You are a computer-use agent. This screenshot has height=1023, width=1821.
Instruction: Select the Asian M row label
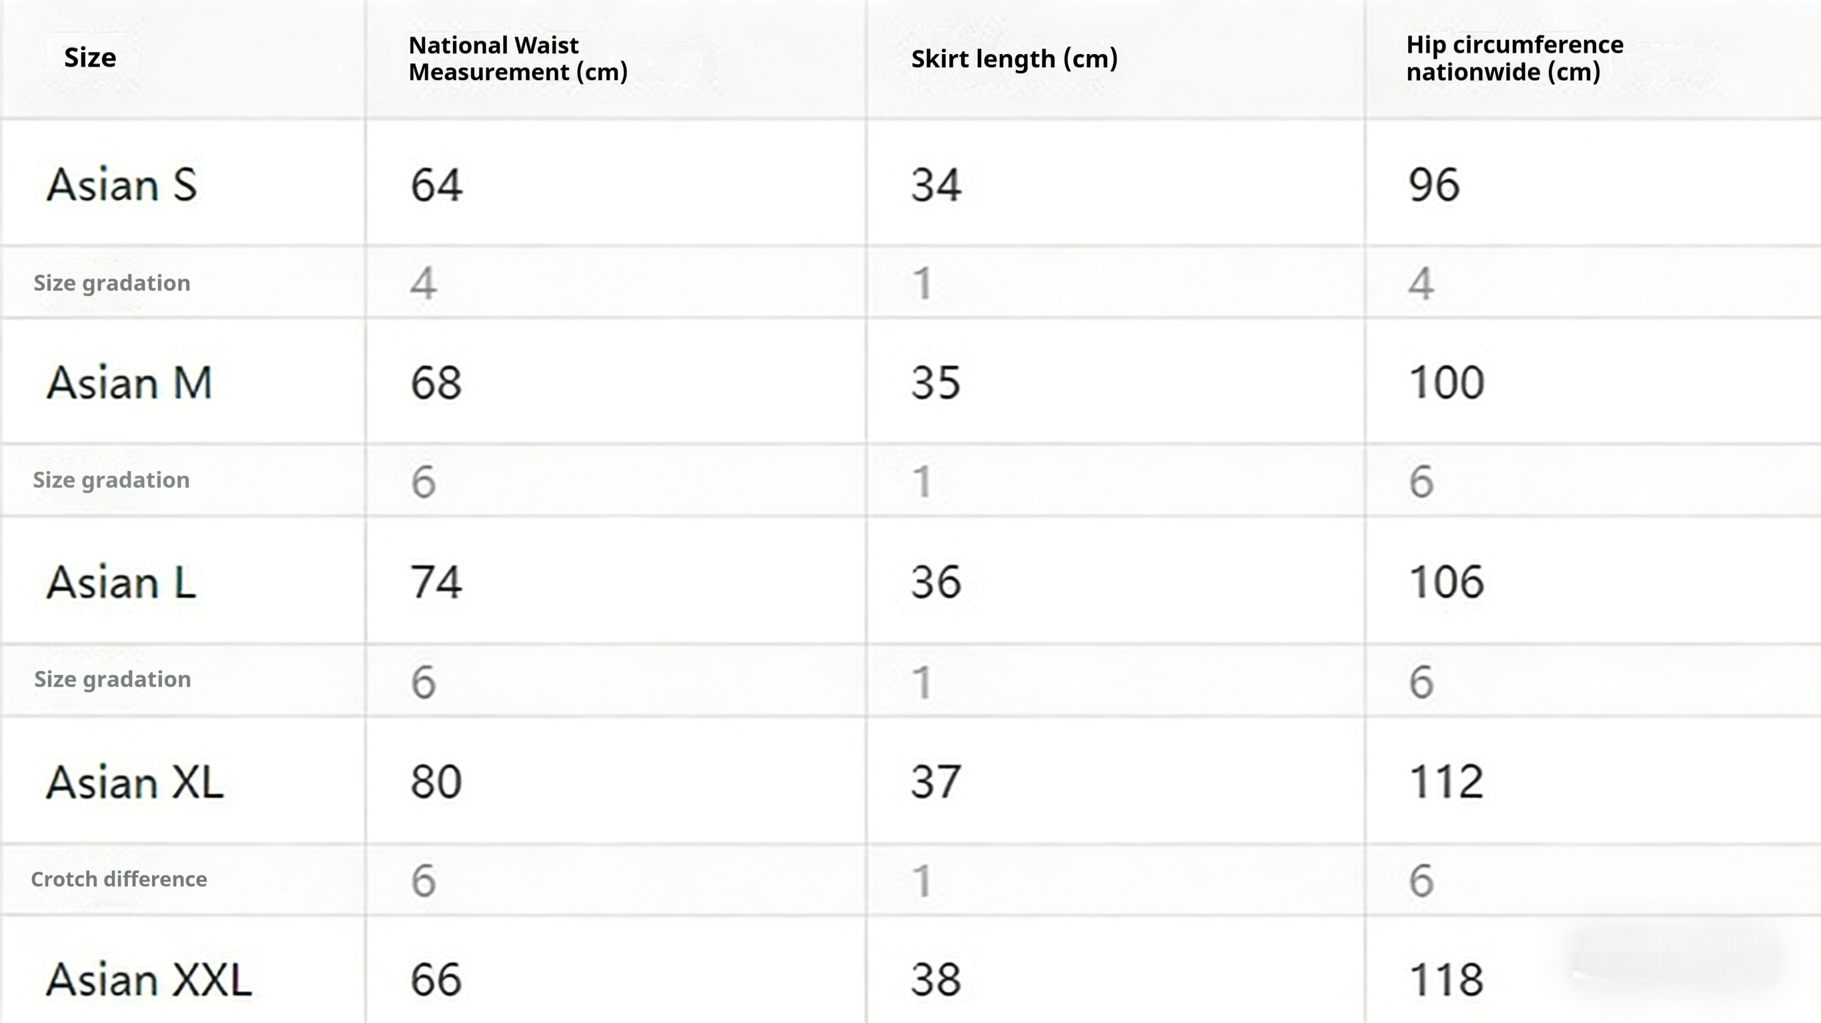[129, 383]
